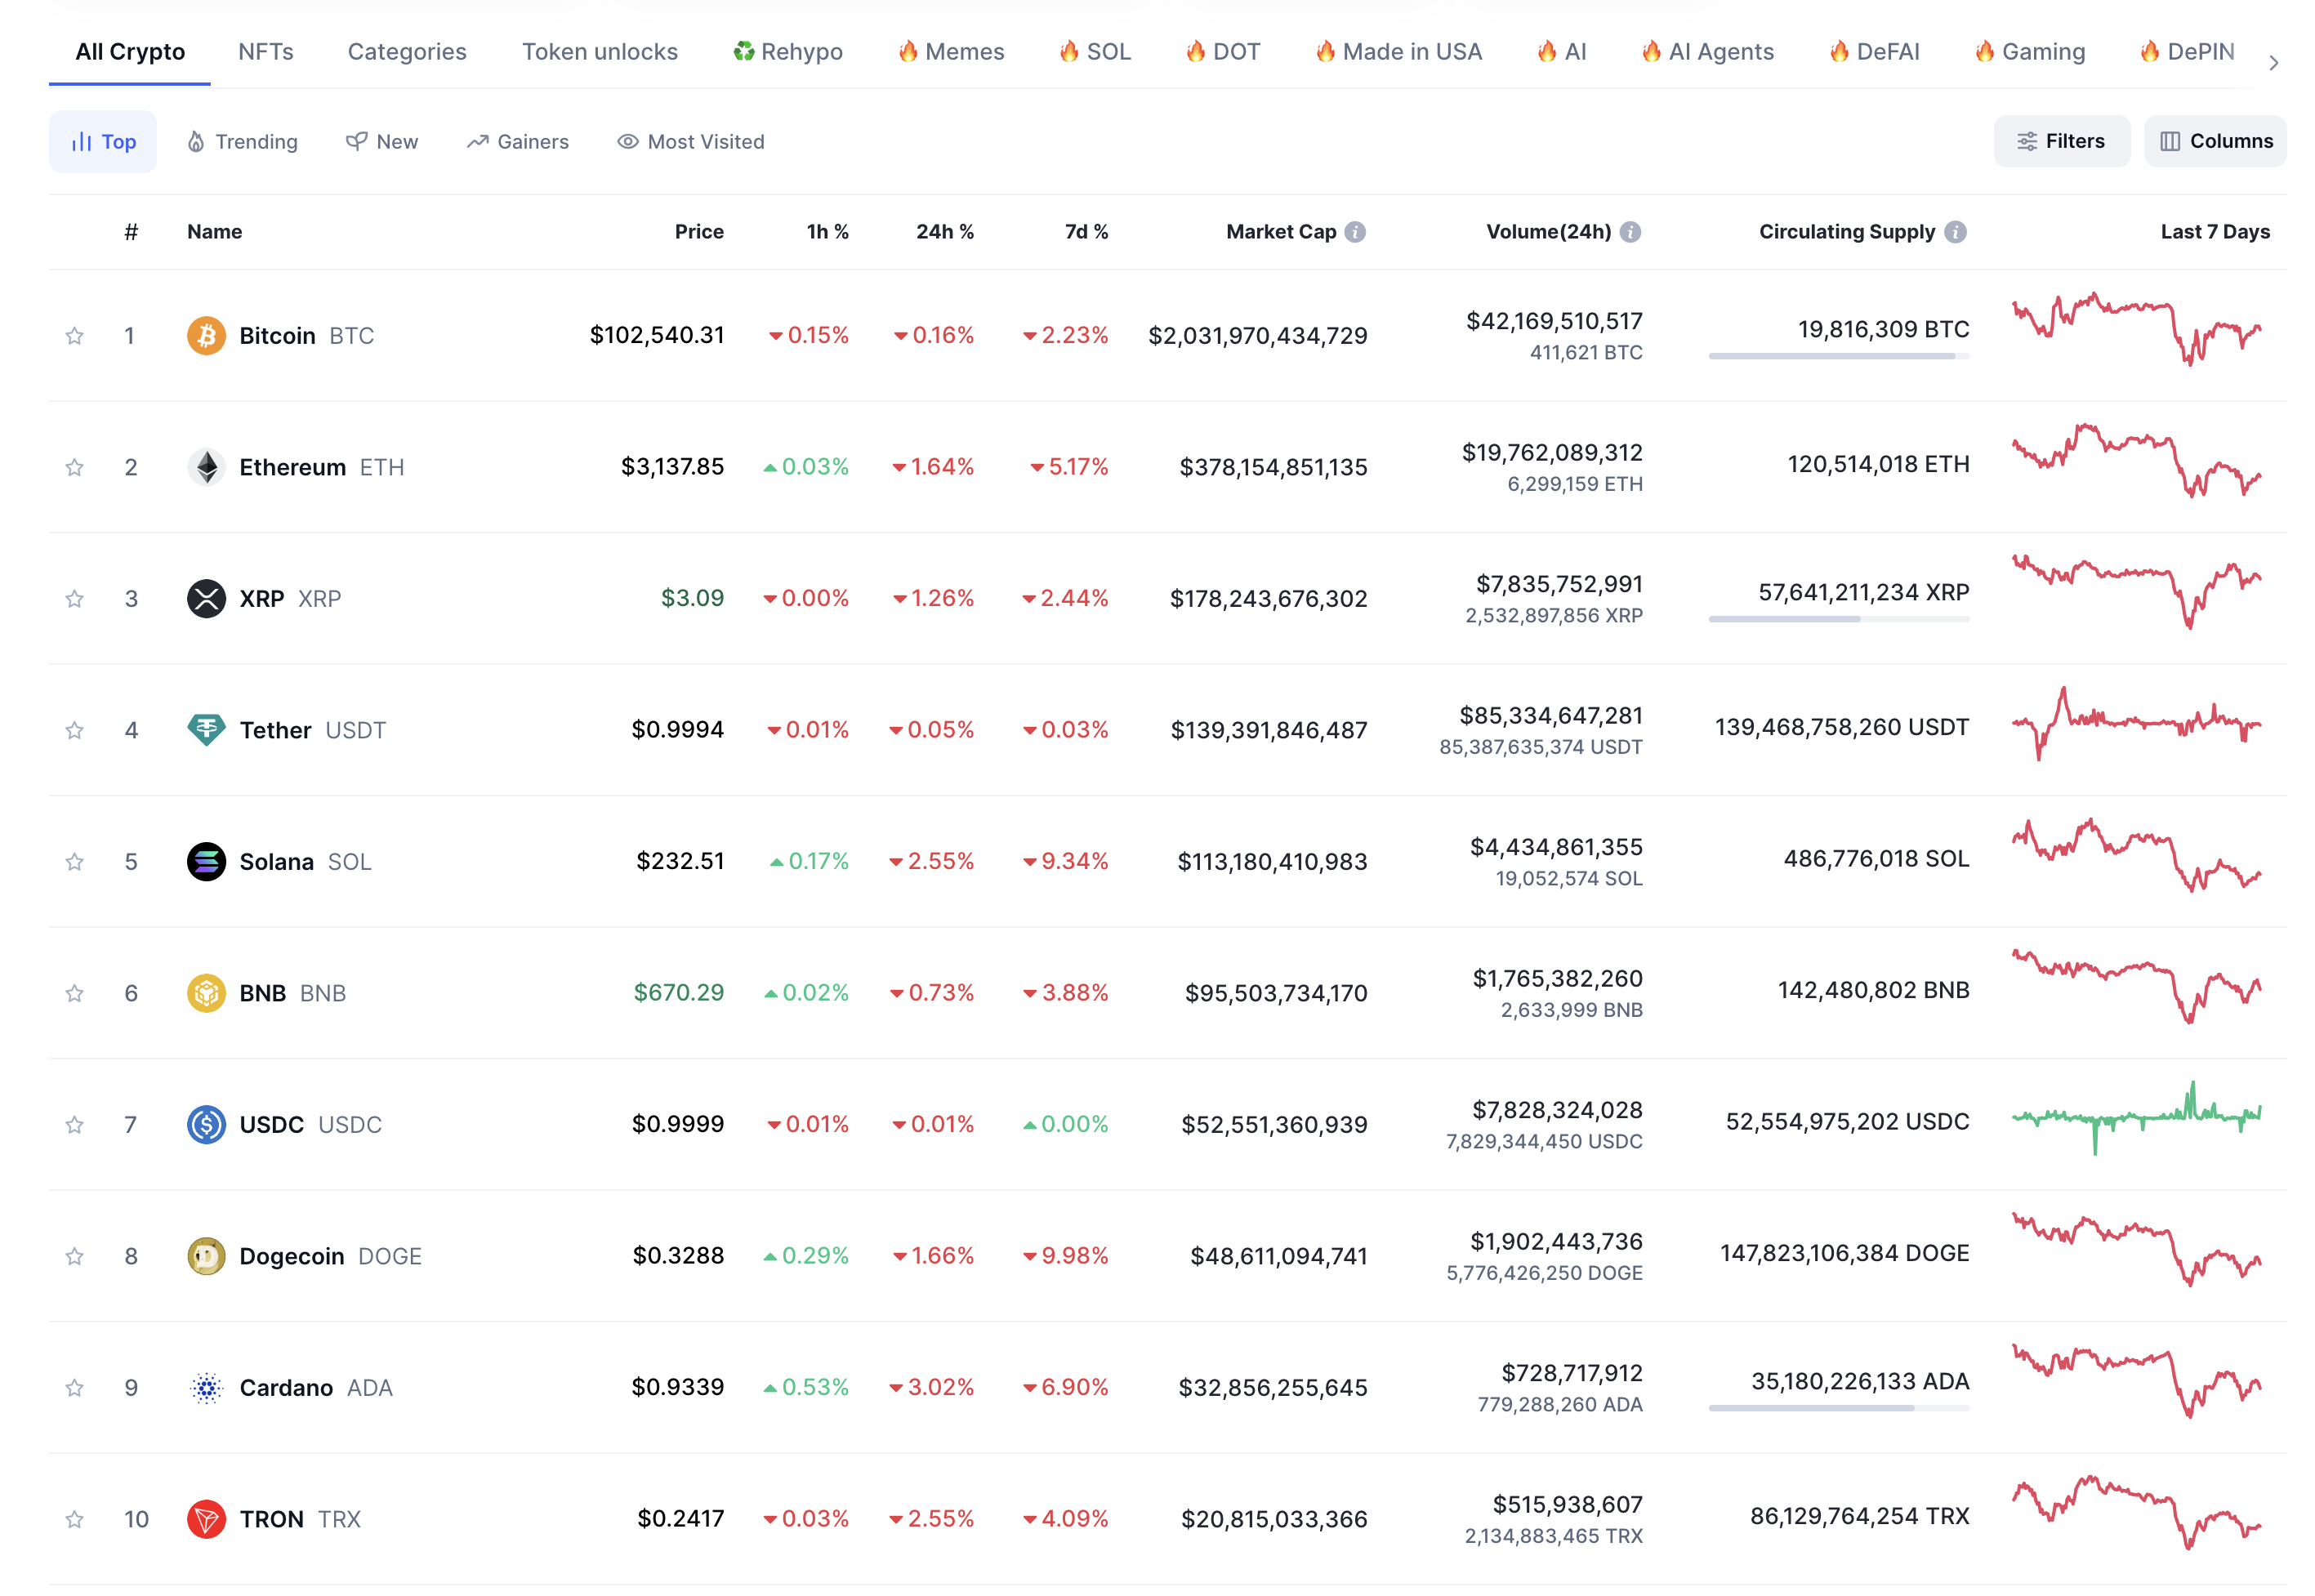Sort by Market Cap column header
Image resolution: width=2315 pixels, height=1596 pixels.
pyautogui.click(x=1281, y=232)
